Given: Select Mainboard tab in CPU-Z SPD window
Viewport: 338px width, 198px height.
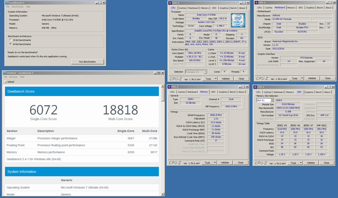Looking at the screenshot, I should [x=278, y=92].
